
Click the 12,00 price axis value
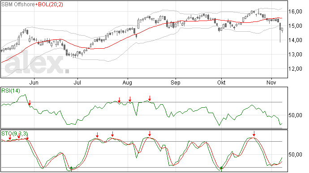pyautogui.click(x=295, y=69)
